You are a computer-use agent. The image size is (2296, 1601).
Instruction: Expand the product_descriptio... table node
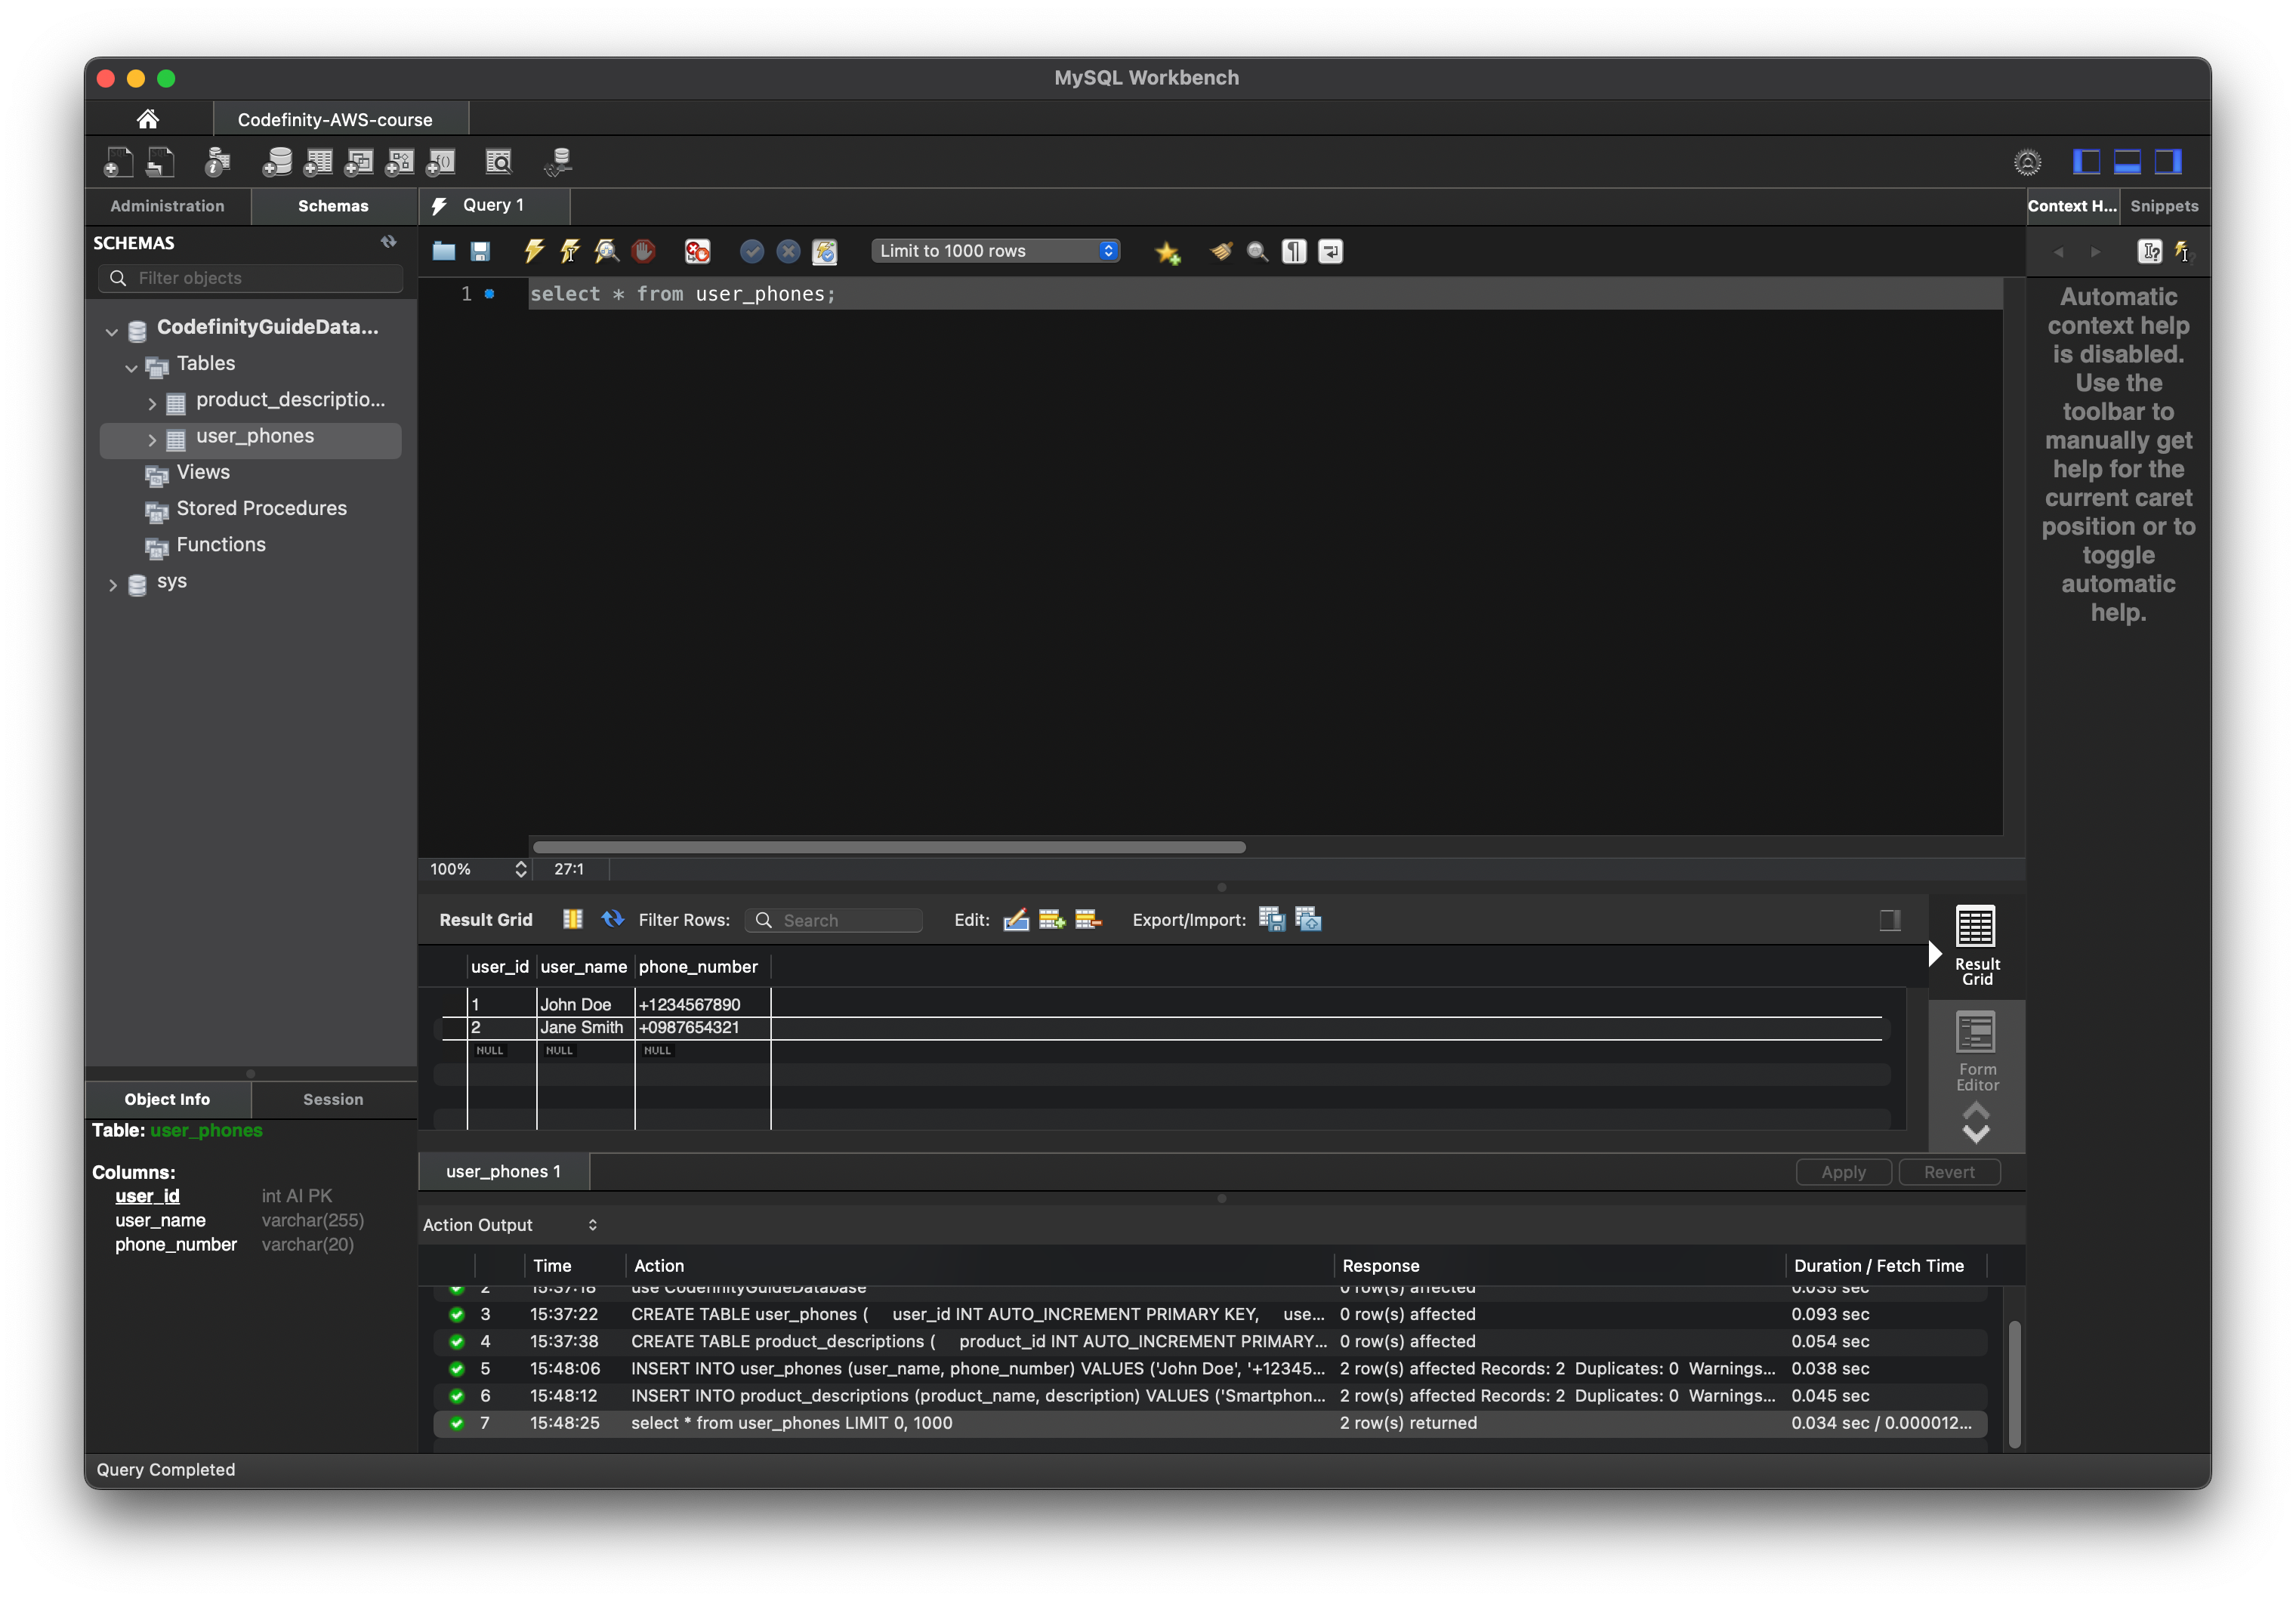(x=152, y=403)
